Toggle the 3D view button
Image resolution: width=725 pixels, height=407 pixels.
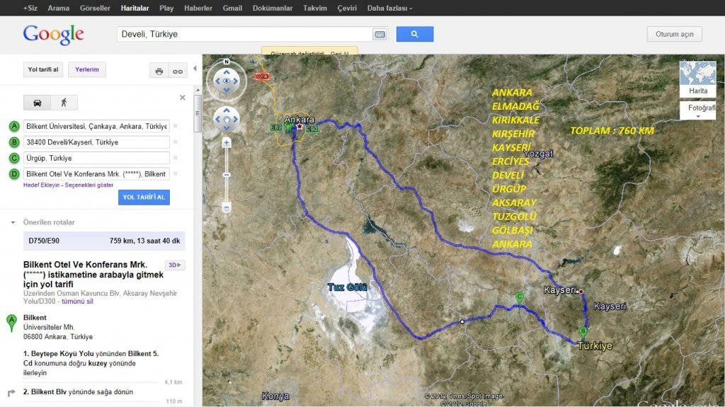coord(174,265)
